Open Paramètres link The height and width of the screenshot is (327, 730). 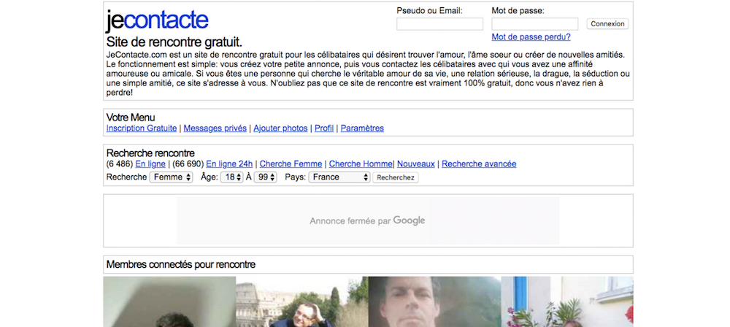tap(362, 128)
